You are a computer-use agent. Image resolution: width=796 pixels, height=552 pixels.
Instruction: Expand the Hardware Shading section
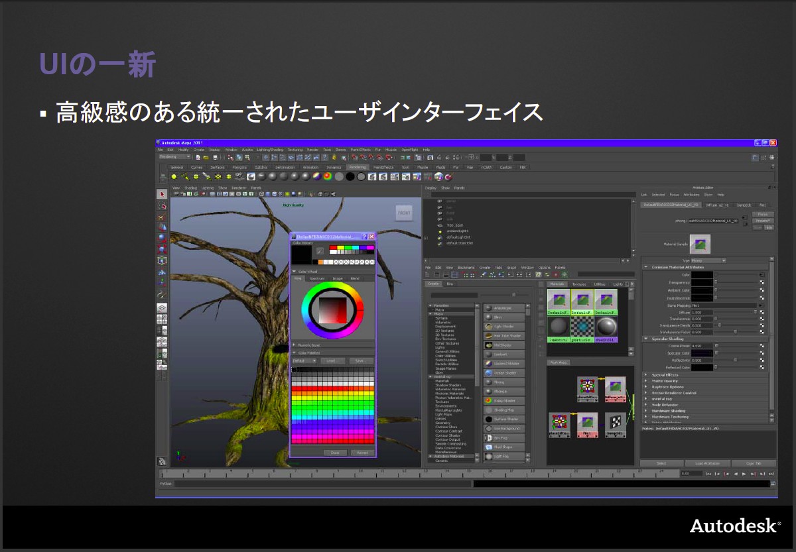click(646, 411)
